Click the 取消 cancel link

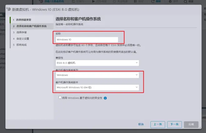point(141,124)
